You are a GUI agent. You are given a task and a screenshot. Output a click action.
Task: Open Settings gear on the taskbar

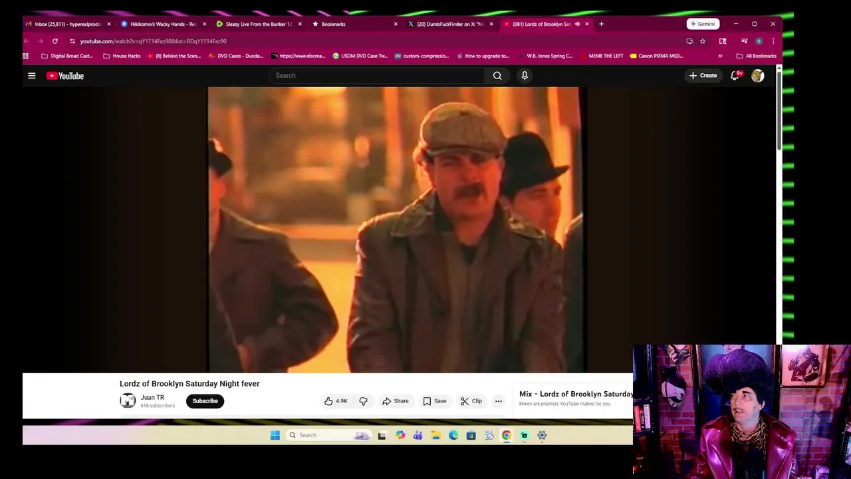pos(542,435)
